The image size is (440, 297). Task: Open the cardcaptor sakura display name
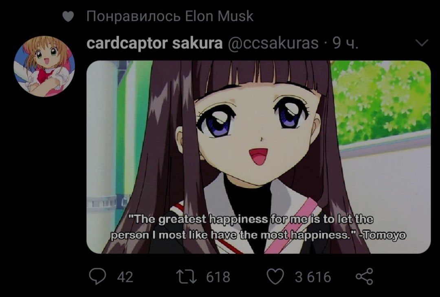point(154,43)
